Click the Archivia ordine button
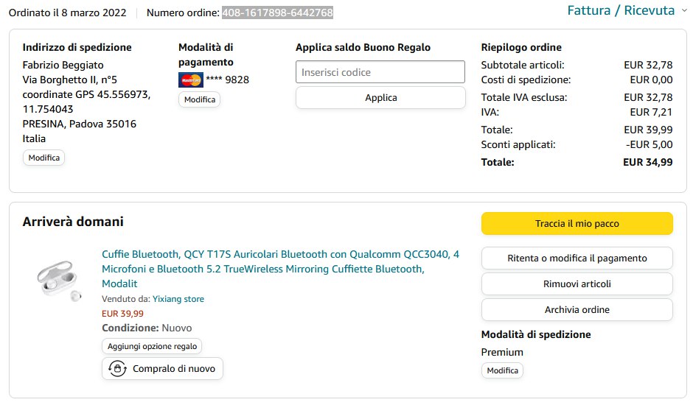Viewport: 693px width, 405px height. point(577,309)
